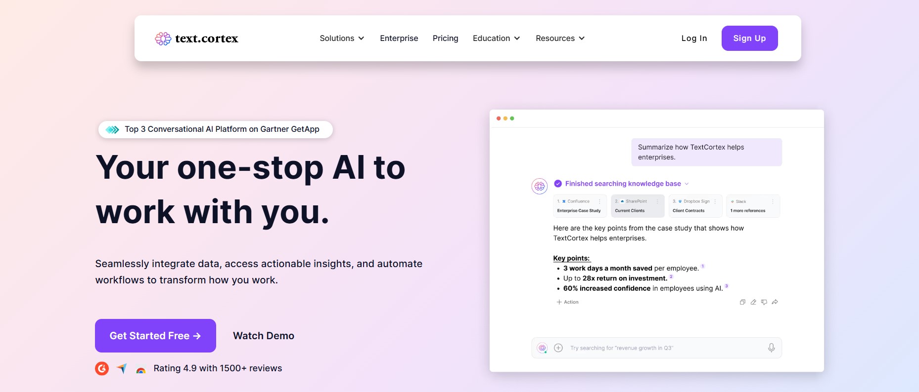Click the Dropbox logo in third card
Image resolution: width=919 pixels, height=392 pixels.
tap(680, 201)
